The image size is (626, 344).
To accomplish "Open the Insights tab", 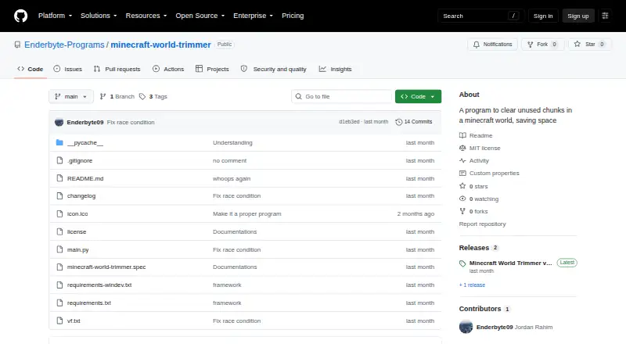I will coord(336,69).
